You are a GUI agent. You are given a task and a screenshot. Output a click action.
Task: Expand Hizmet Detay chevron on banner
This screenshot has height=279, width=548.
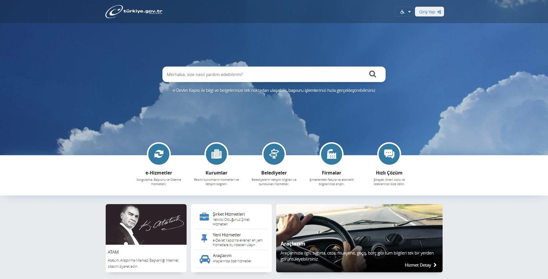pos(435,265)
